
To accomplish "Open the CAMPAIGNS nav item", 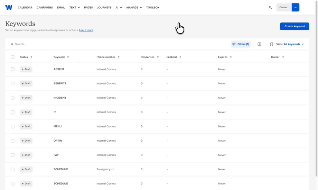I will pyautogui.click(x=45, y=8).
